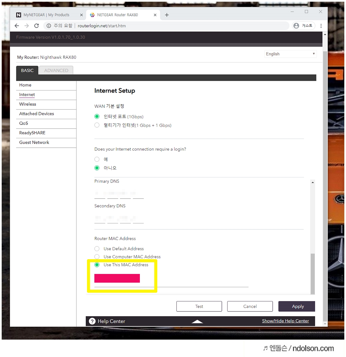The height and width of the screenshot is (357, 346).
Task: Click the Apply button
Action: [296, 306]
